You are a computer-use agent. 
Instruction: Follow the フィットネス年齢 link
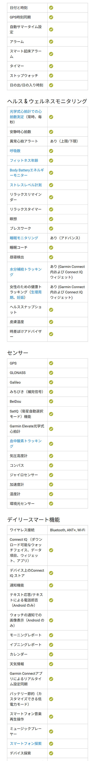(24, 160)
